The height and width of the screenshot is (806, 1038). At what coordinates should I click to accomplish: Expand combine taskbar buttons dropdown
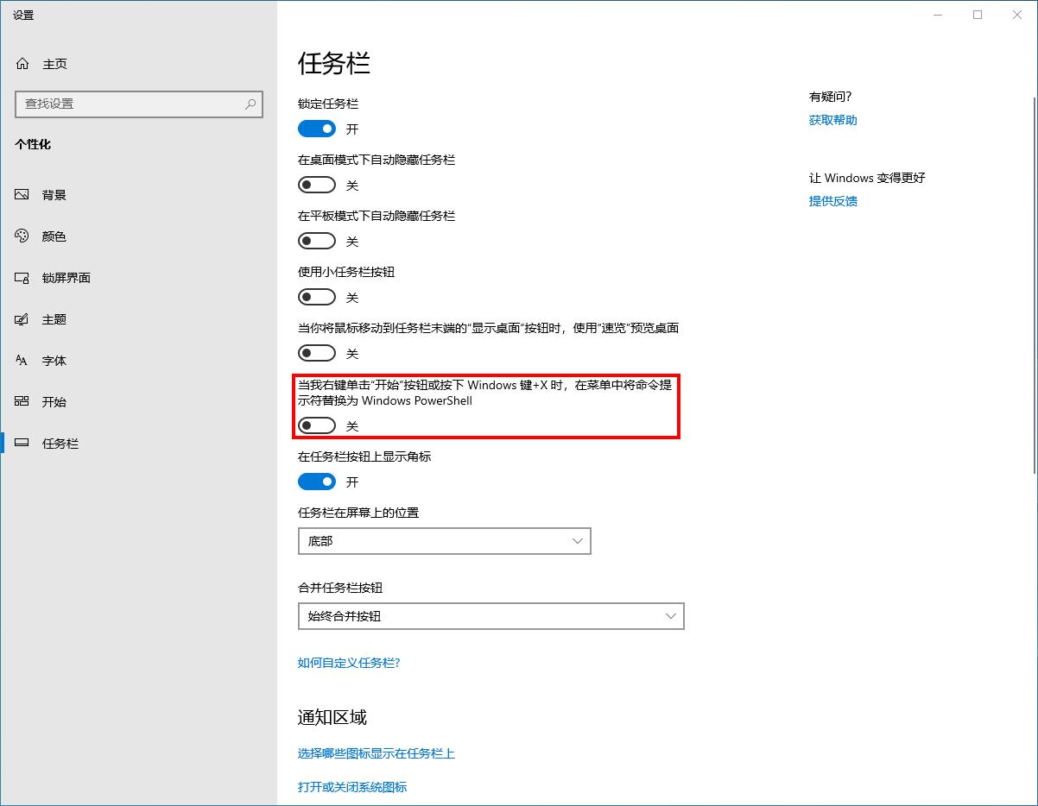(x=491, y=616)
